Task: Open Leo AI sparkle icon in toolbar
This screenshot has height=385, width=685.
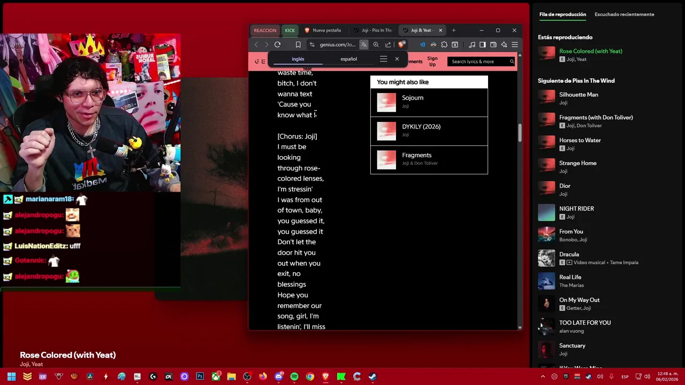Action: tap(504, 45)
